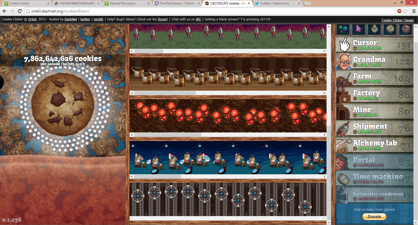418x225 pixels.
Task: Click the store panel vertical scrollbar
Action: (x=416, y=131)
